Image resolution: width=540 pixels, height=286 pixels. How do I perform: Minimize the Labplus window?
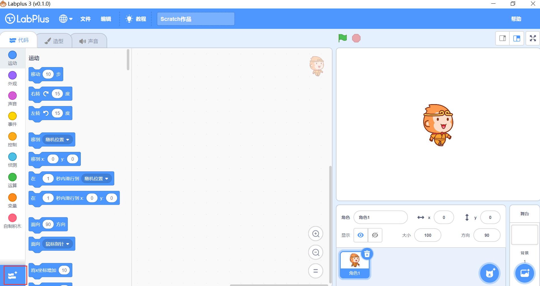tap(493, 4)
